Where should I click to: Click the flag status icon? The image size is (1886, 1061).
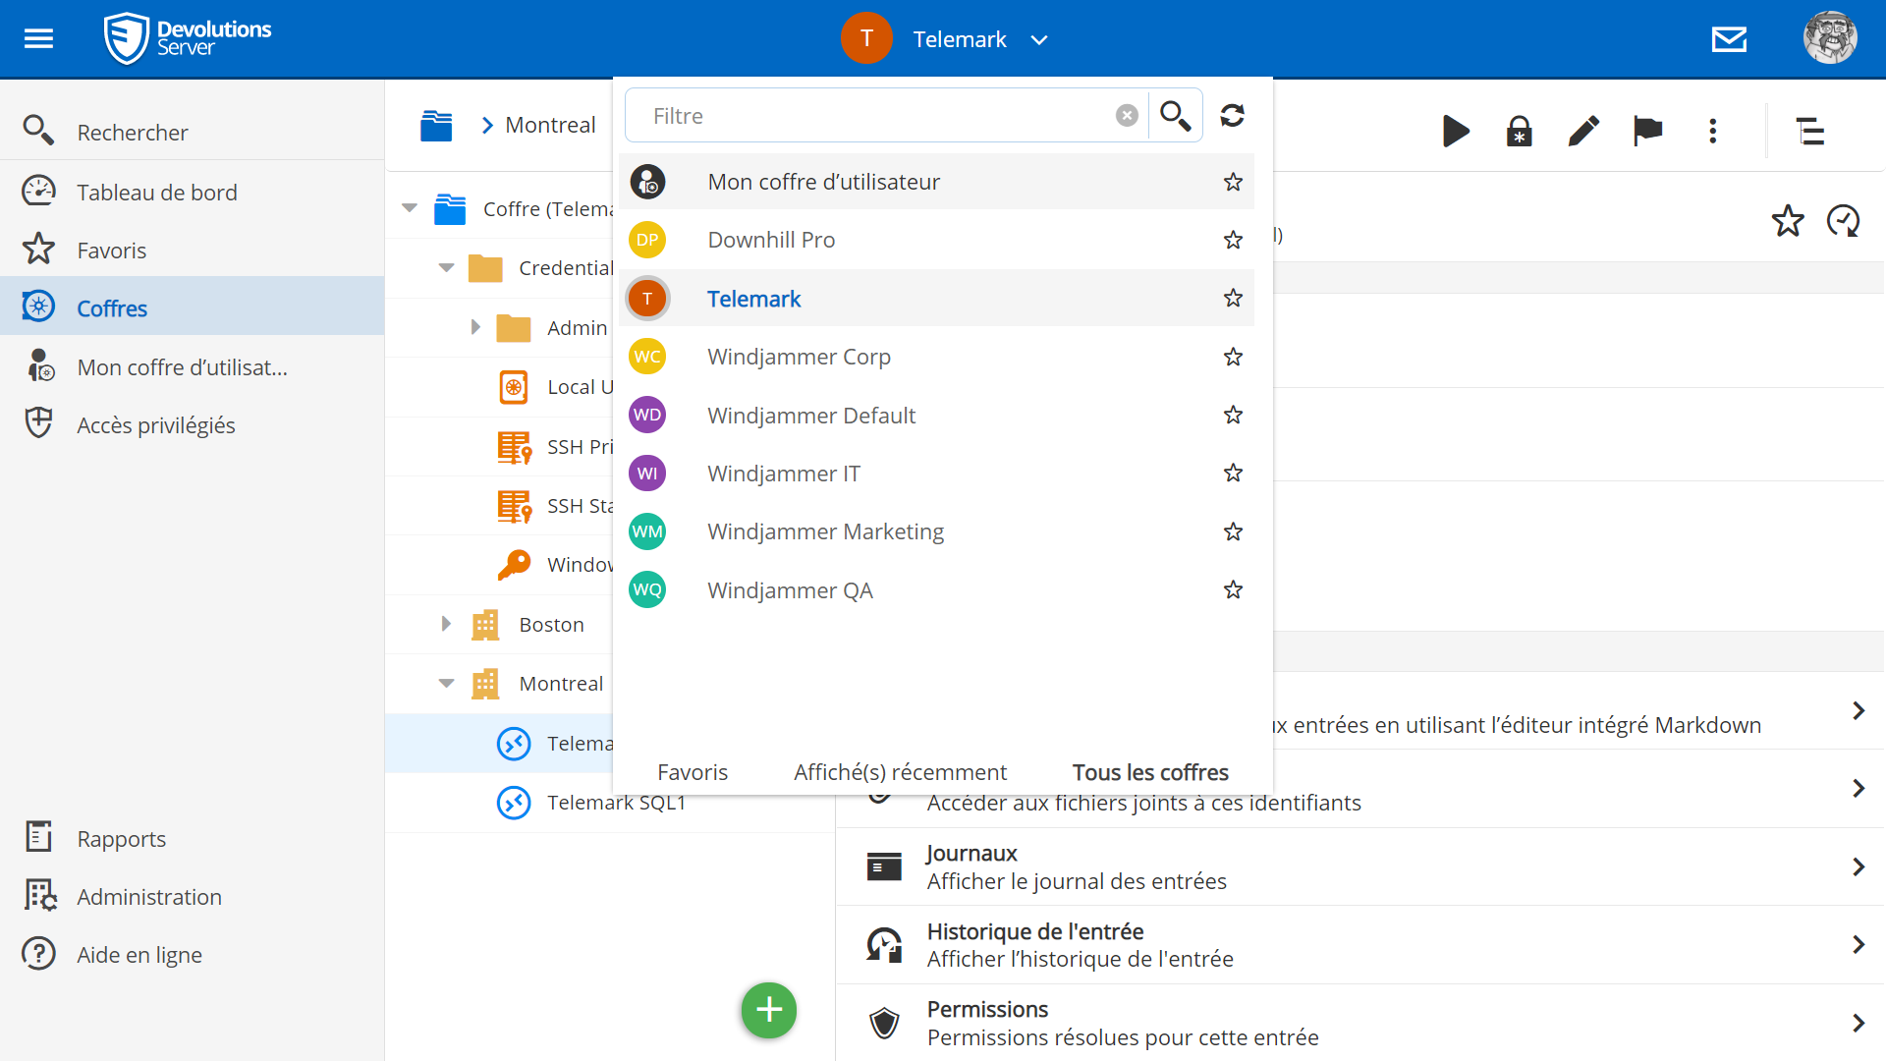[1647, 131]
